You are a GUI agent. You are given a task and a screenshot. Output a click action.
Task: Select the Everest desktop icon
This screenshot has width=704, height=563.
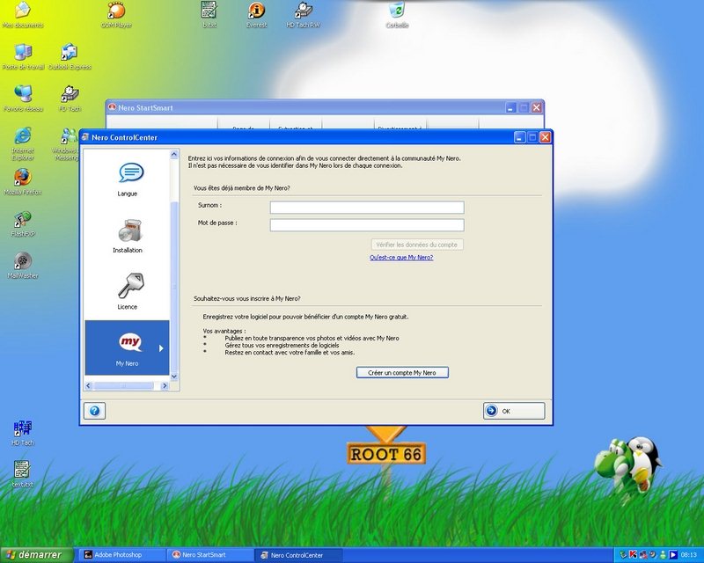pos(257,15)
